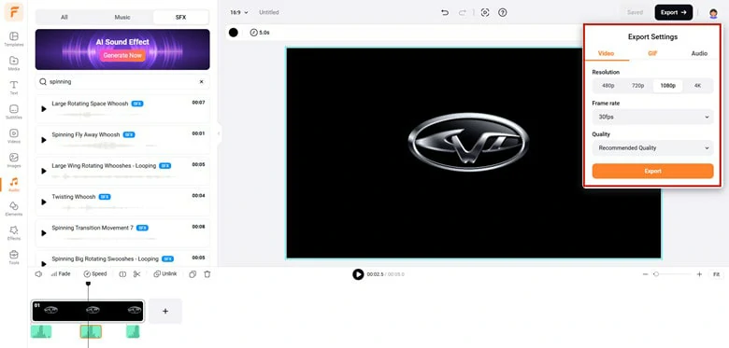Open the Templates sidebar panel

pyautogui.click(x=14, y=39)
